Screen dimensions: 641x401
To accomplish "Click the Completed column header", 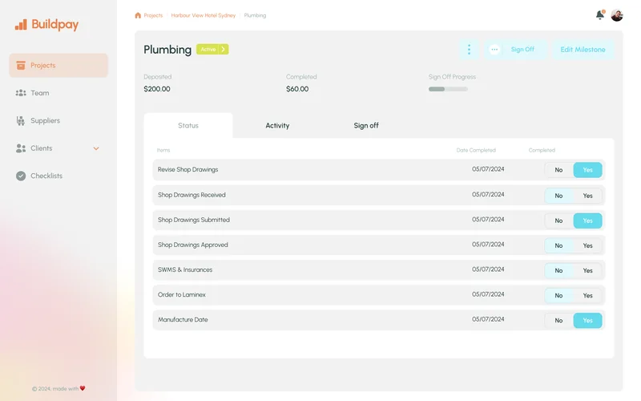I will (542, 150).
